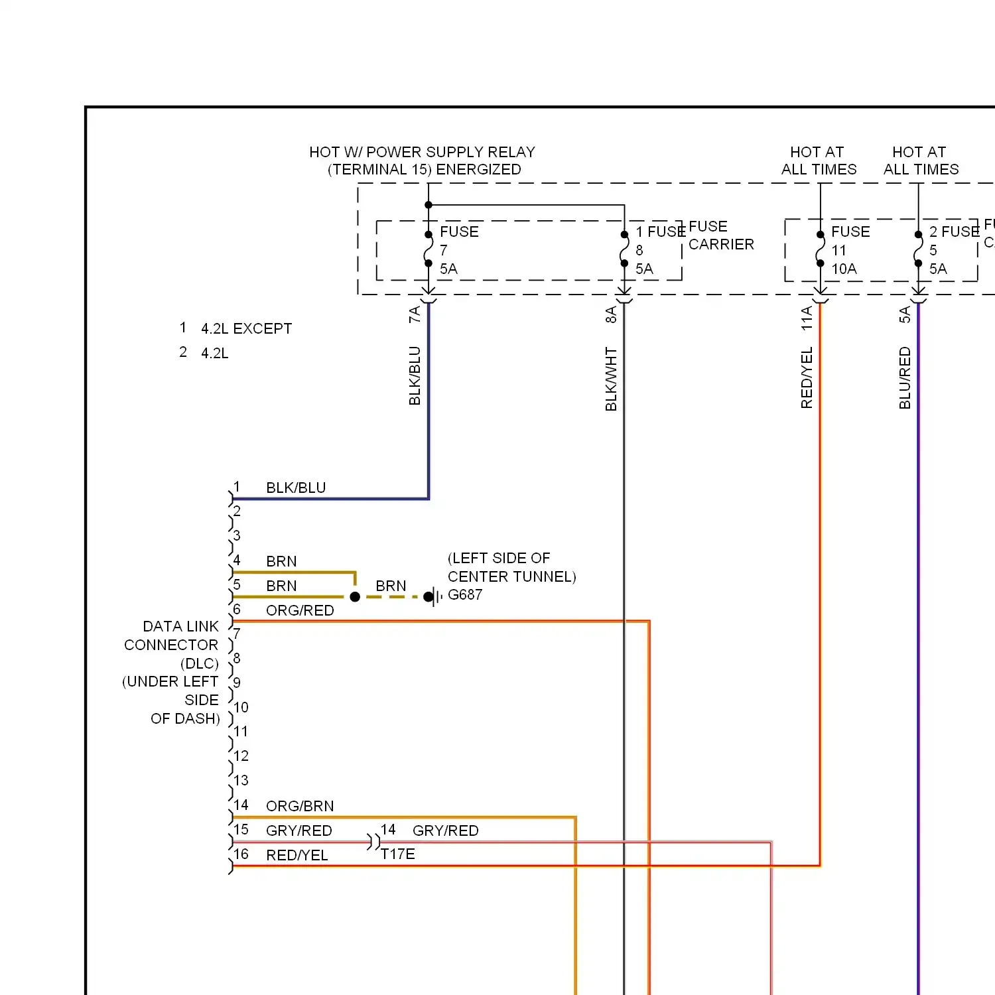
Task: Click DLC pin number 3
Action: point(237,535)
